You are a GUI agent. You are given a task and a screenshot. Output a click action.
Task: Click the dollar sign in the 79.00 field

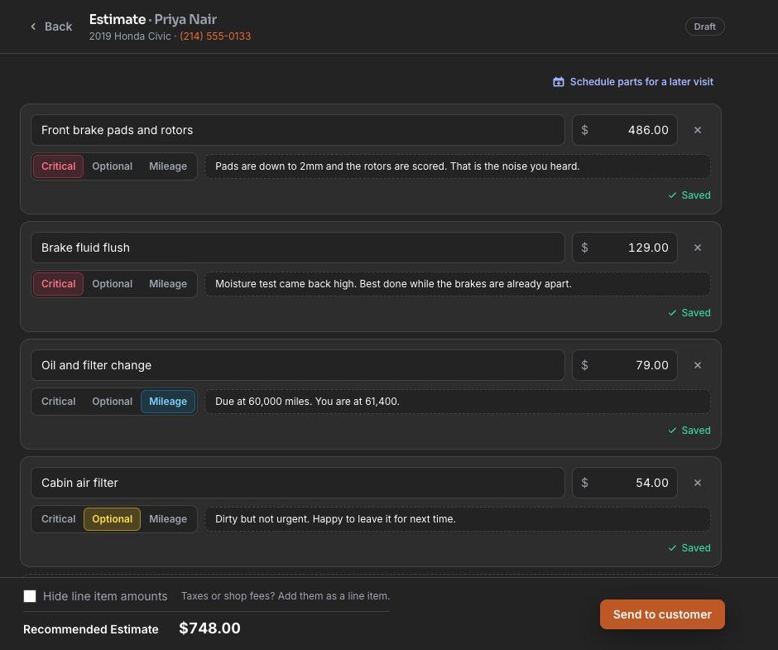click(584, 365)
